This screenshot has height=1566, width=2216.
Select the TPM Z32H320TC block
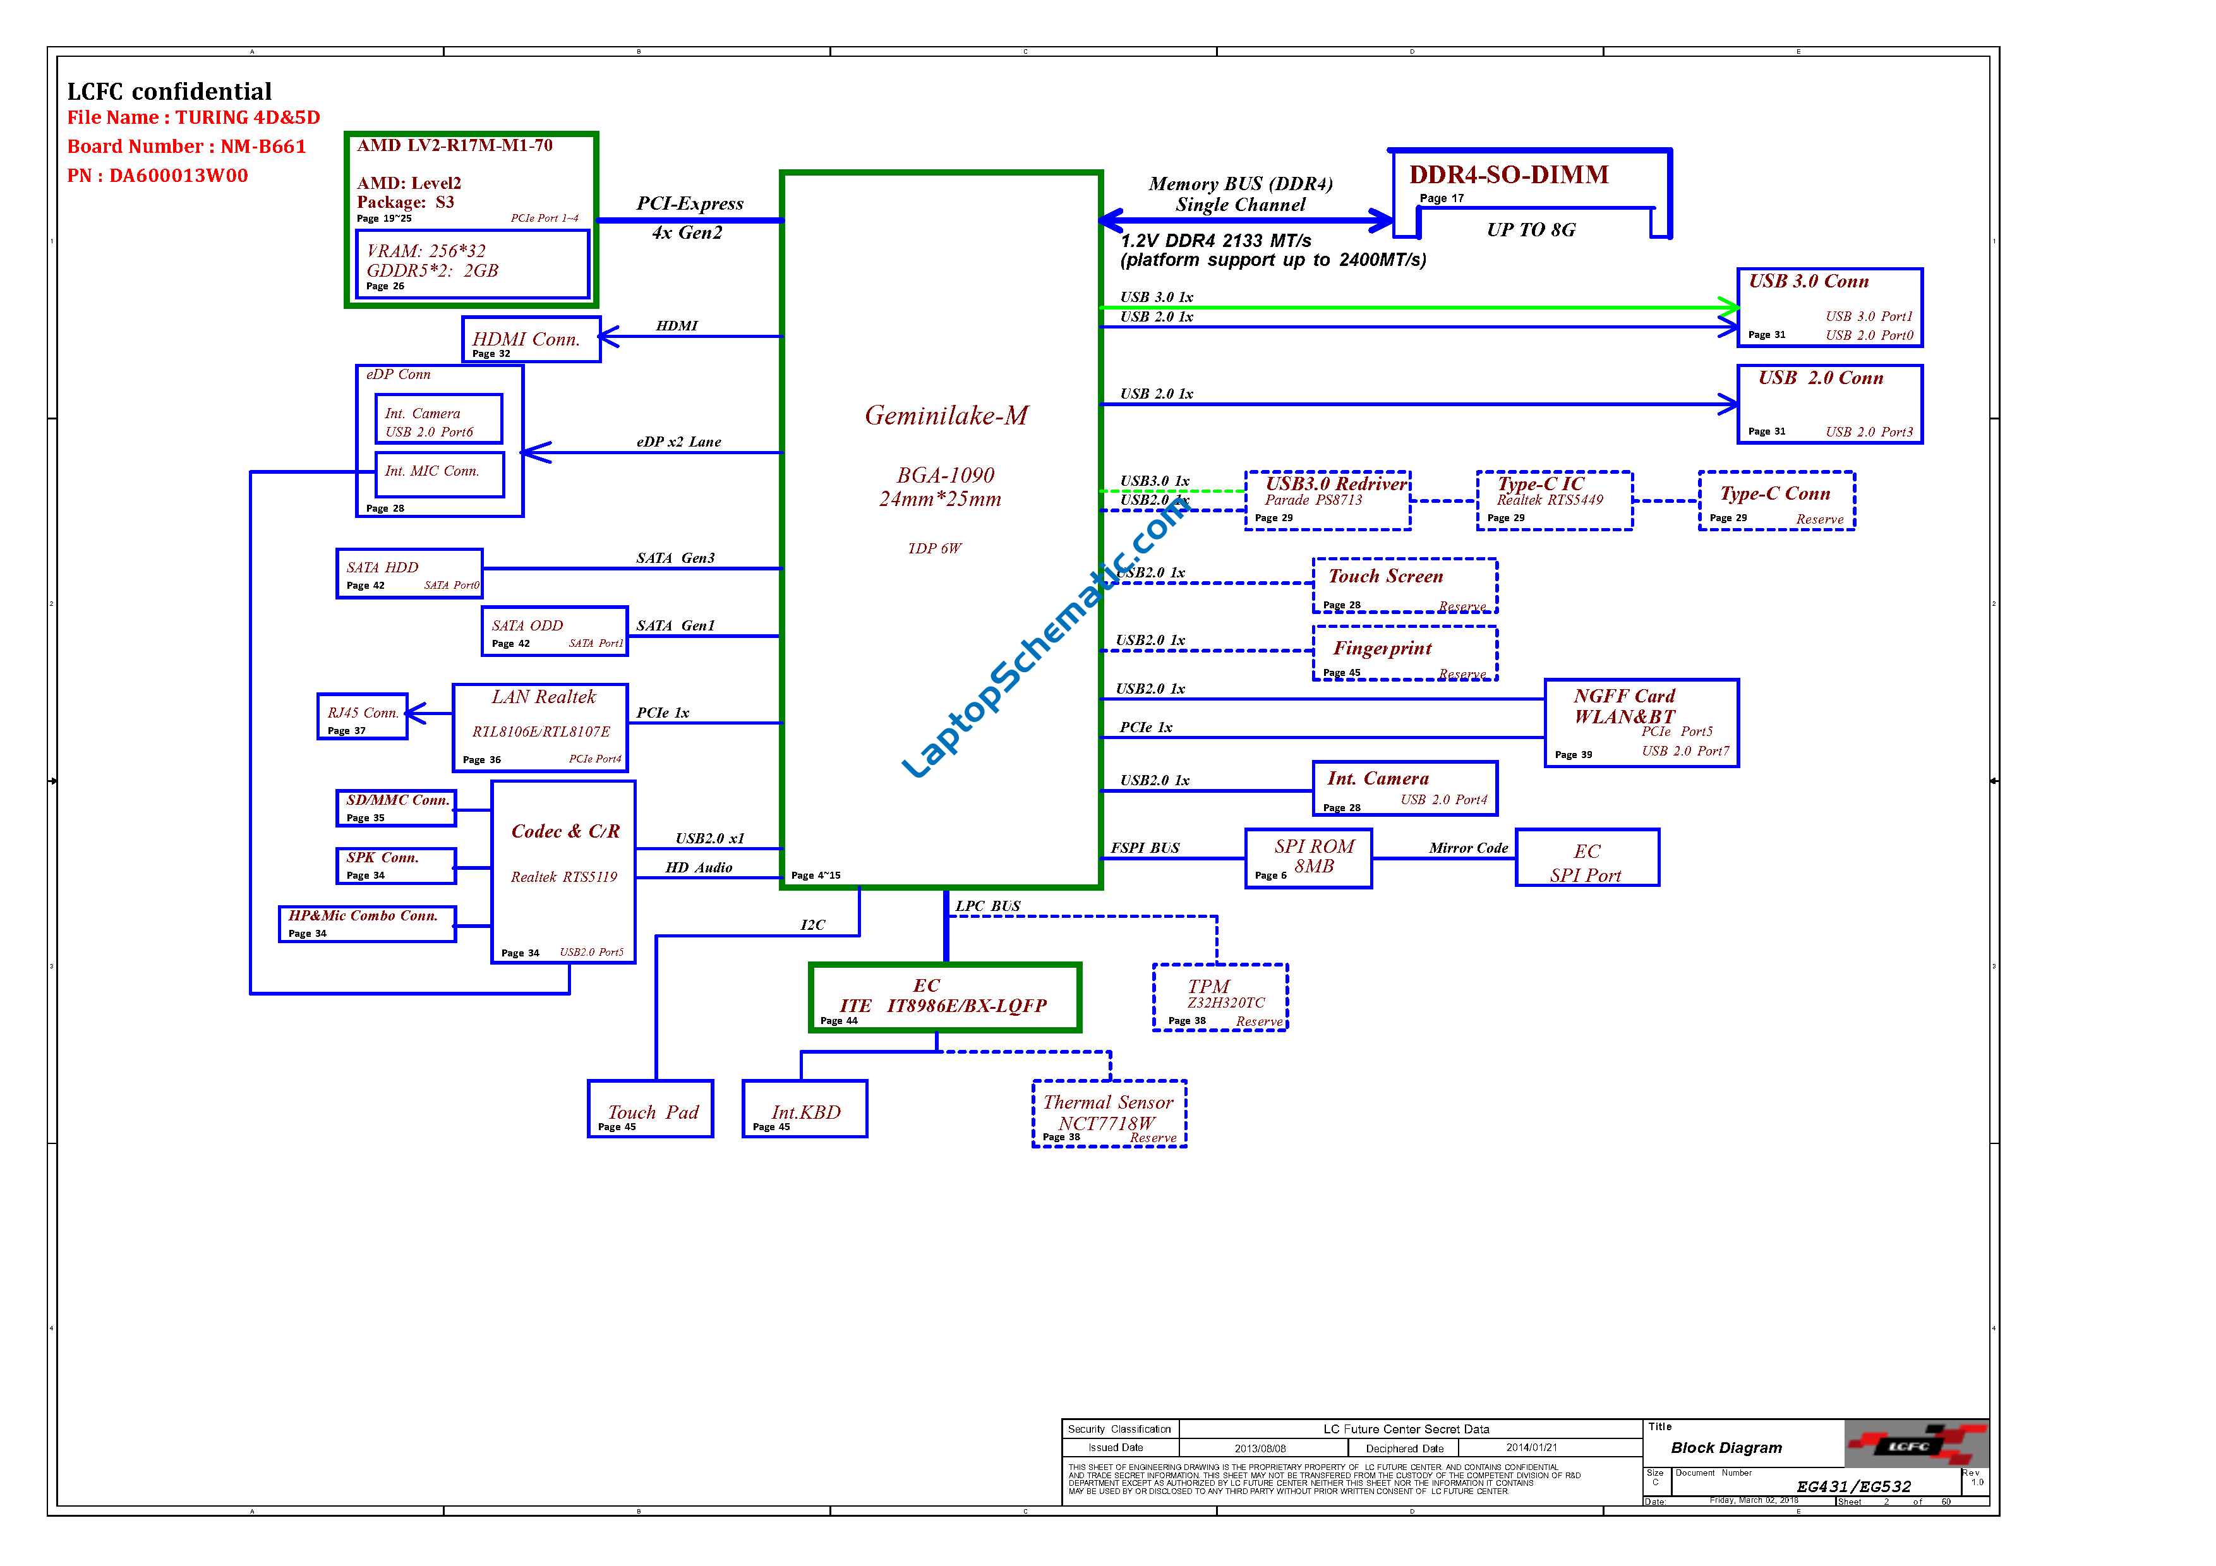[1221, 997]
